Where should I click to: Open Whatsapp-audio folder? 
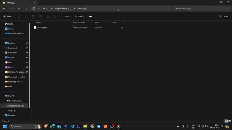point(14,82)
